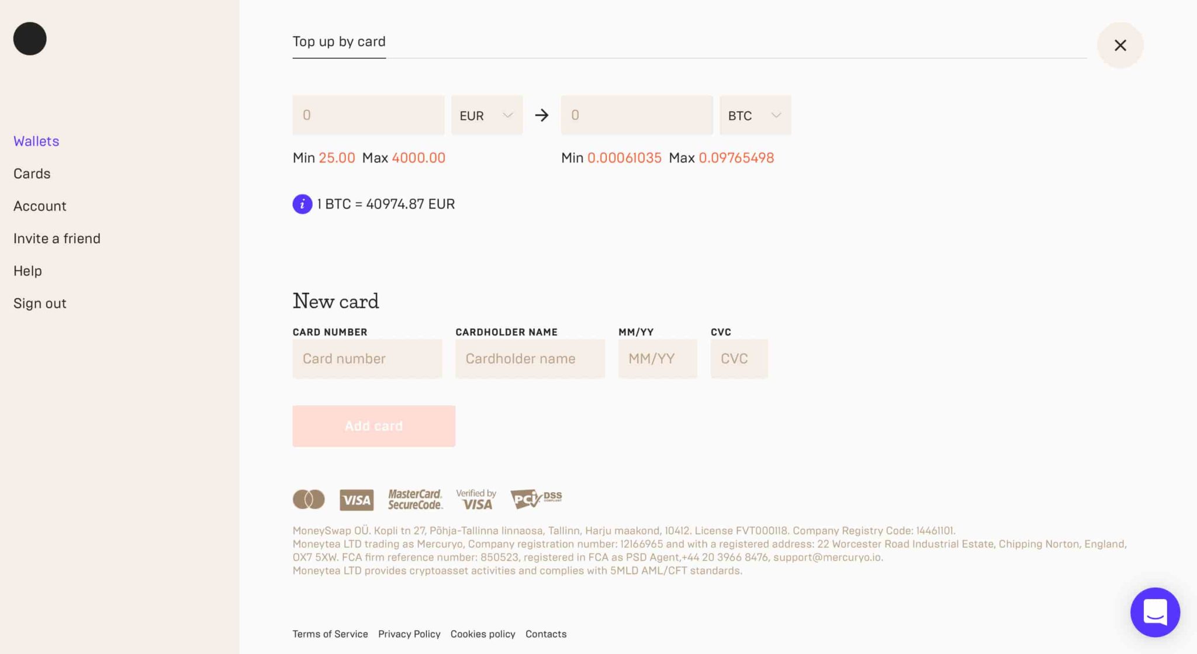Click the currency conversion arrow icon

542,115
